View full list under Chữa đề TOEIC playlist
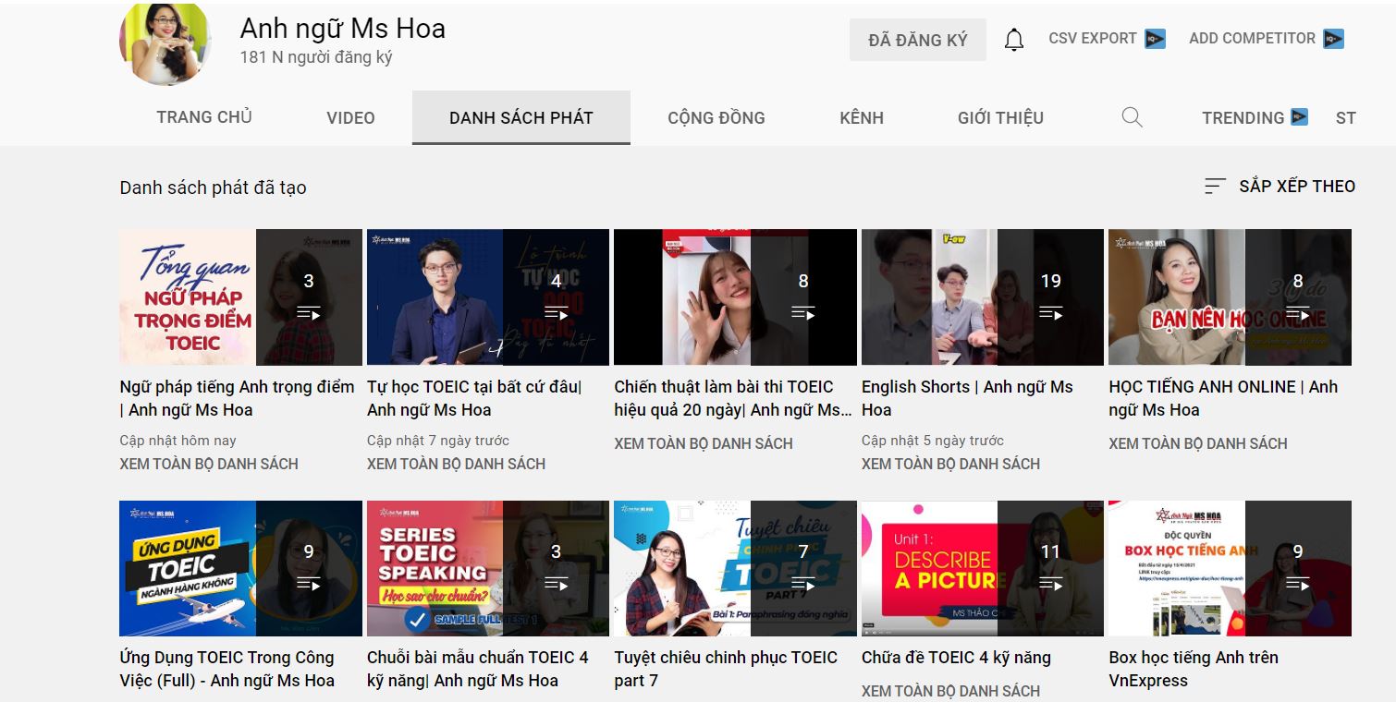 click(950, 691)
